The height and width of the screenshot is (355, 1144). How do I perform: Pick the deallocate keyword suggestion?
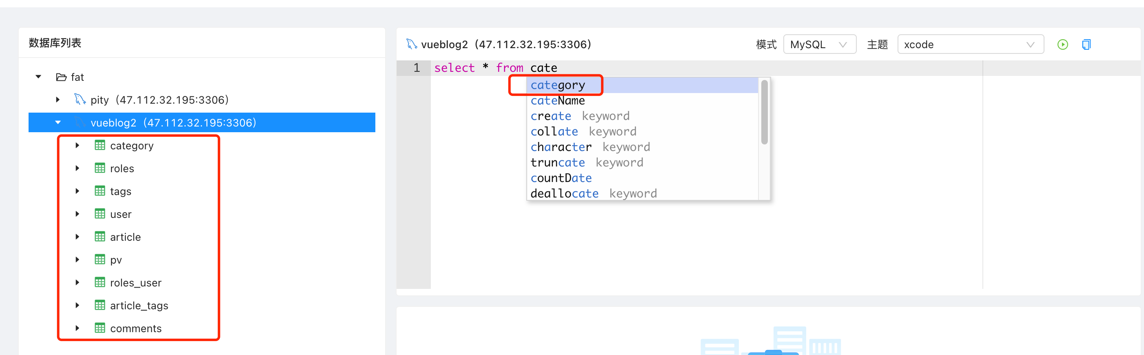tap(642, 193)
